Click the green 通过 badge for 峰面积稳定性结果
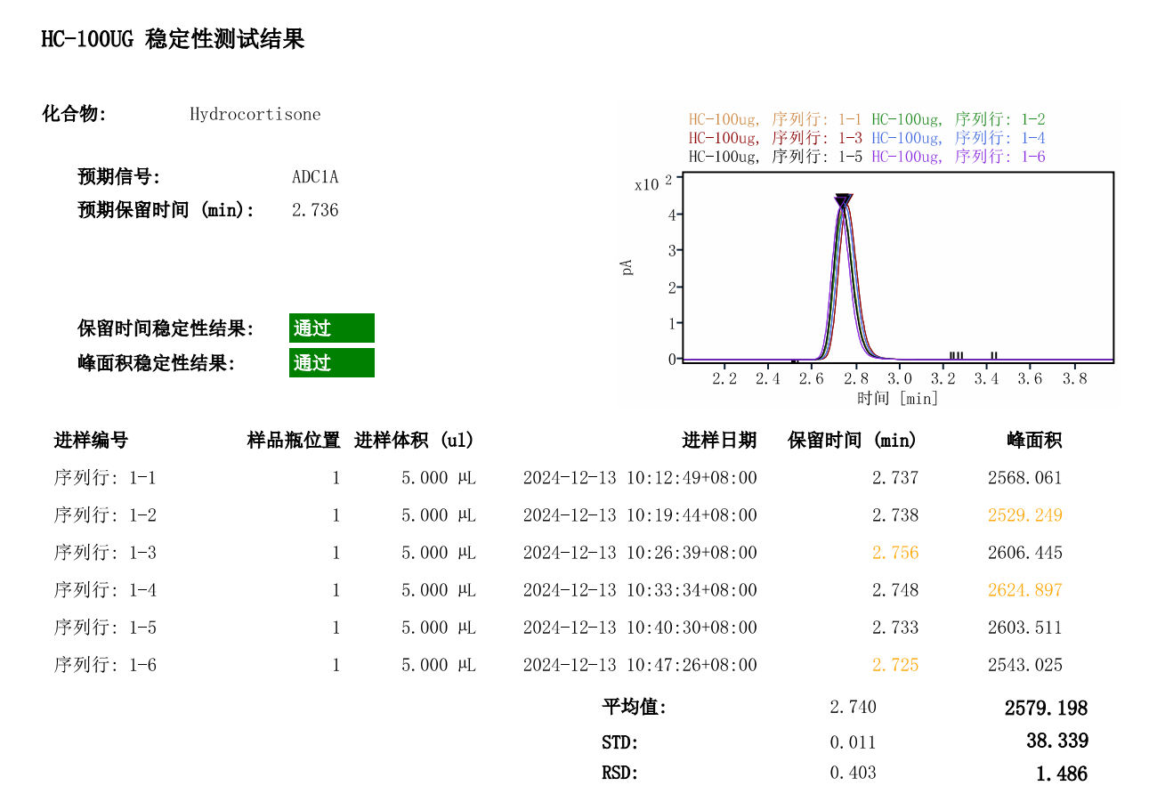Screen dimensions: 1157x802 pyautogui.click(x=332, y=363)
